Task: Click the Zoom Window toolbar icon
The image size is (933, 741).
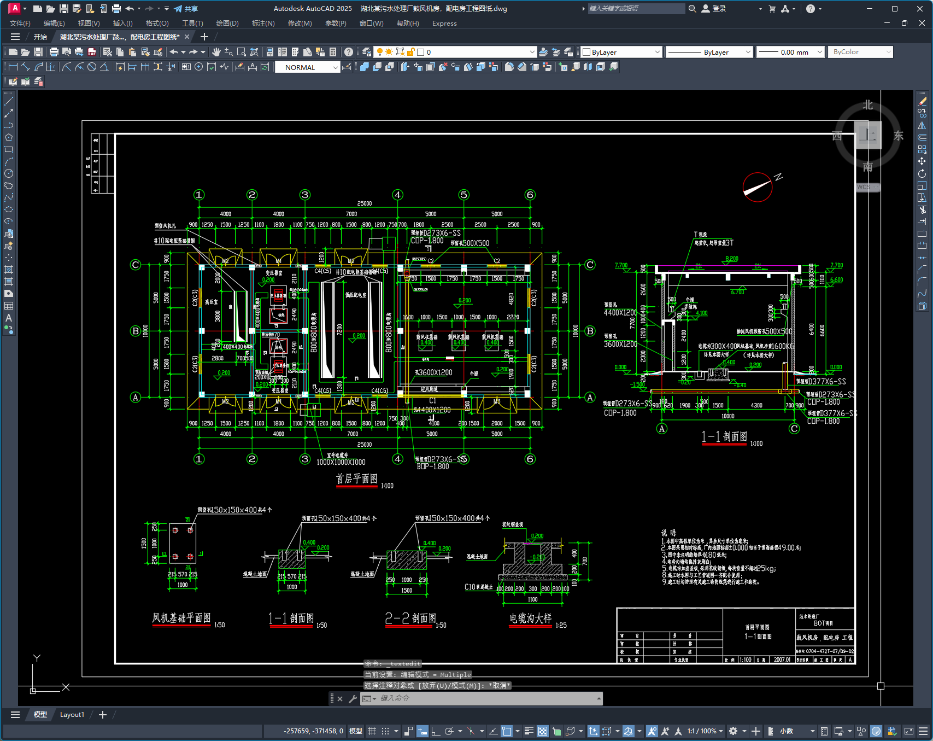Action: coord(241,52)
